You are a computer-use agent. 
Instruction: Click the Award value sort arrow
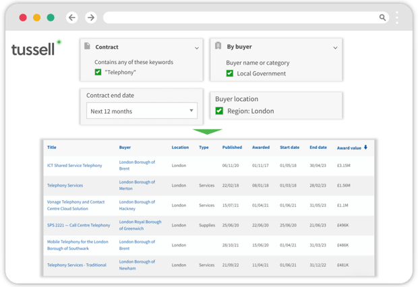[x=366, y=147]
